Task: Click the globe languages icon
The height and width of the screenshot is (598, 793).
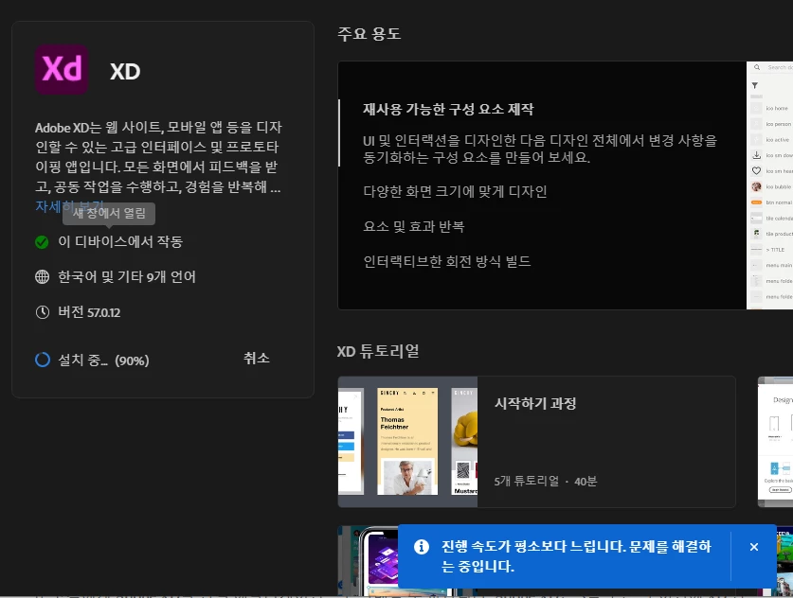Action: pyautogui.click(x=42, y=277)
